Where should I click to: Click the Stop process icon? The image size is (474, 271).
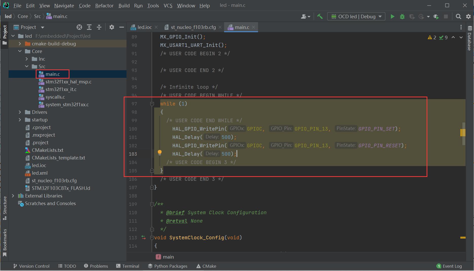coord(446,16)
